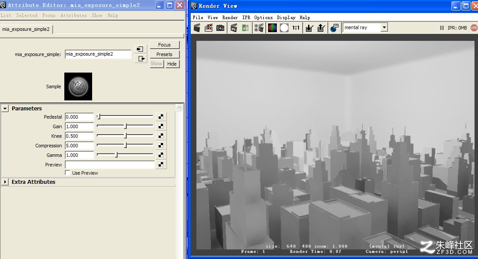Redo previous render in Render View
Viewport: 478px width, 259px height.
pyautogui.click(x=197, y=28)
